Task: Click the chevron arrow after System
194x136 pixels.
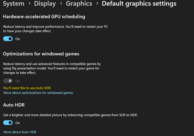Action: point(29,3)
